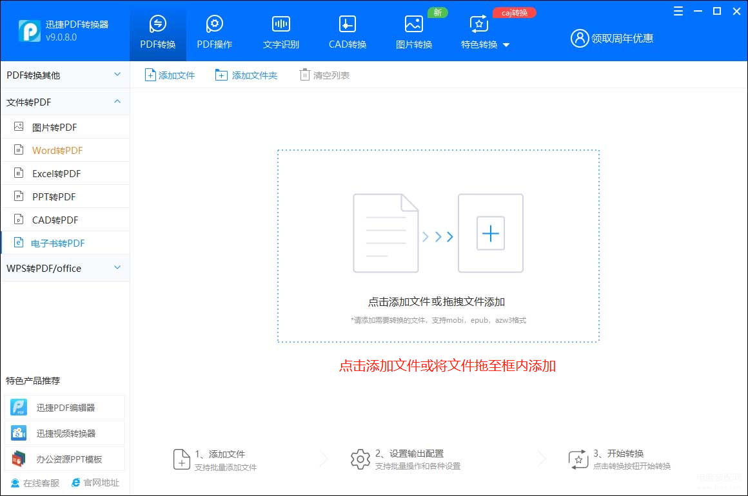The image size is (748, 496).
Task: Click the 图片转换 picture icon
Action: pyautogui.click(x=413, y=23)
